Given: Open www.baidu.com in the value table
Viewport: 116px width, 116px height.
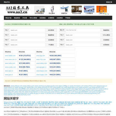Looking at the screenshot, I should click(10, 56).
